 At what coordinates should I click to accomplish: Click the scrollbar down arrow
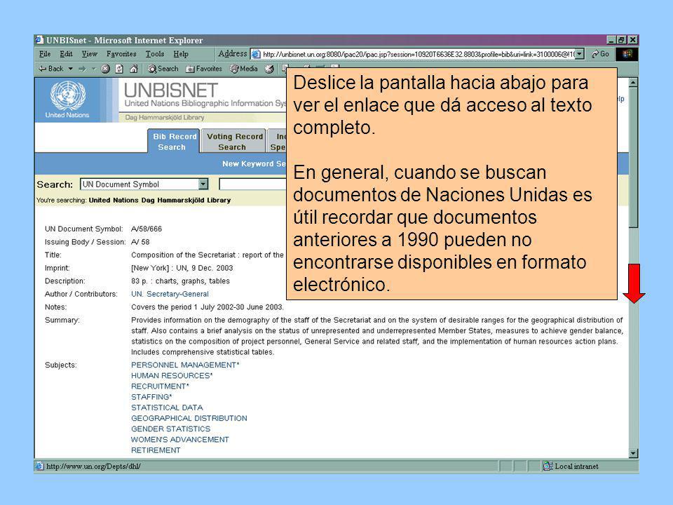point(633,453)
